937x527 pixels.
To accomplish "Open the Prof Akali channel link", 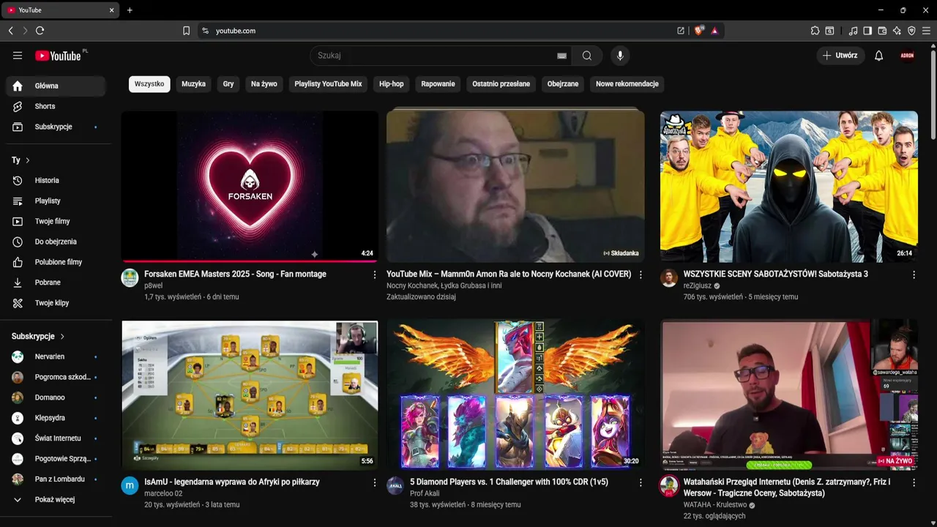I will pyautogui.click(x=425, y=493).
